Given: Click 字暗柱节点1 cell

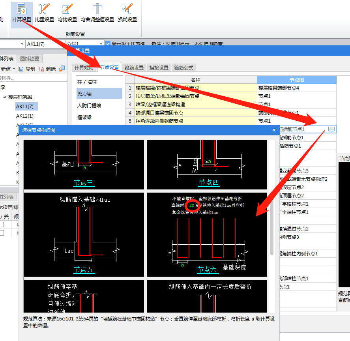Looking at the screenshot, I should pyautogui.click(x=308, y=204).
